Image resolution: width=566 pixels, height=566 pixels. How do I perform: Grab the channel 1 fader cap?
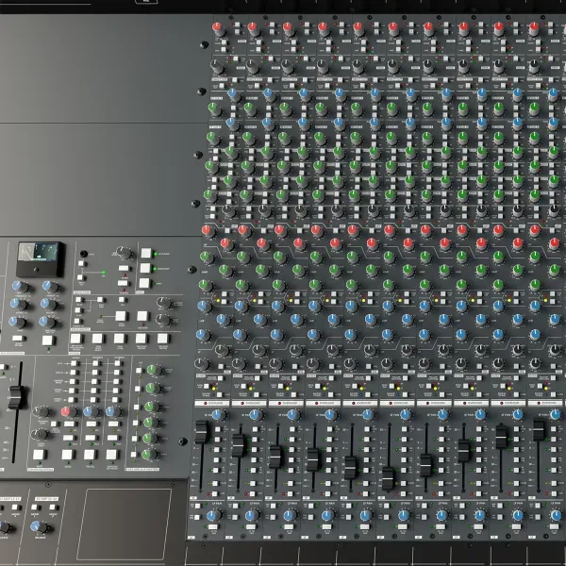pos(201,432)
